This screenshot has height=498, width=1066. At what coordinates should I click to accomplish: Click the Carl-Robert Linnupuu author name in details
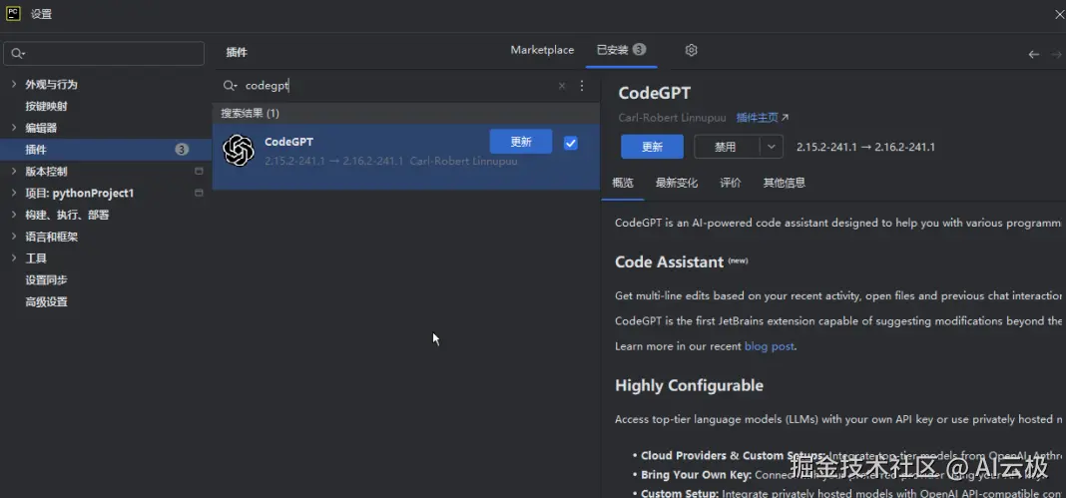[x=673, y=118]
